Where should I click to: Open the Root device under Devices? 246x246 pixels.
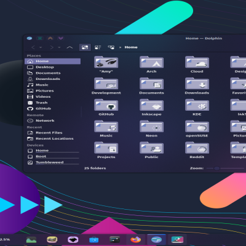click(53, 157)
